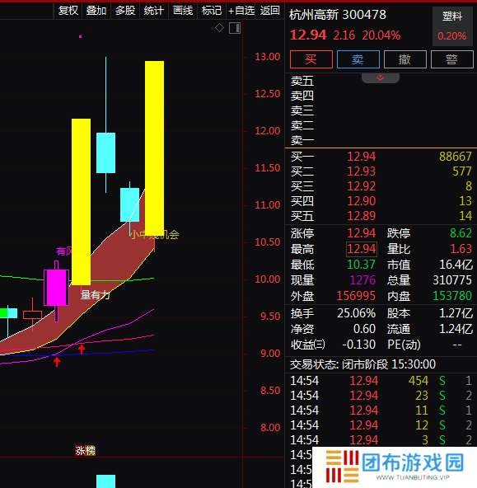Activate the 画线 drawing tool
477x488 pixels.
click(183, 11)
